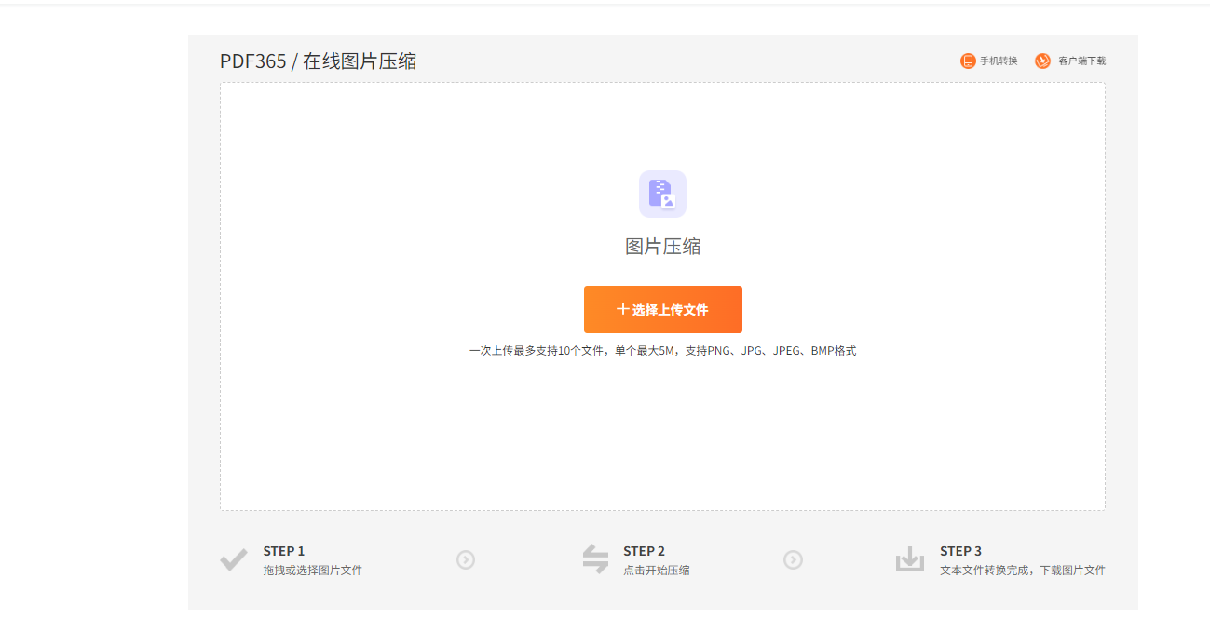1210x632 pixels.
Task: Select the STEP 1 label
Action: click(284, 551)
